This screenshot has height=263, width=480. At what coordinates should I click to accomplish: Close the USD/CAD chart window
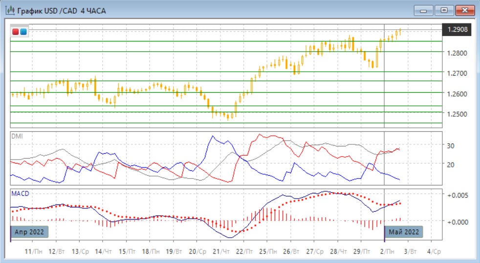pos(465,10)
